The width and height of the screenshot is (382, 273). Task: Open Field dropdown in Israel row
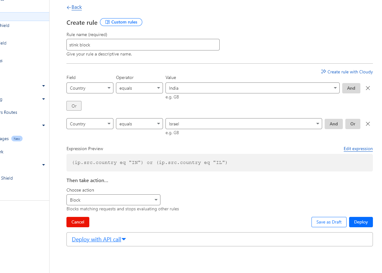pyautogui.click(x=90, y=124)
